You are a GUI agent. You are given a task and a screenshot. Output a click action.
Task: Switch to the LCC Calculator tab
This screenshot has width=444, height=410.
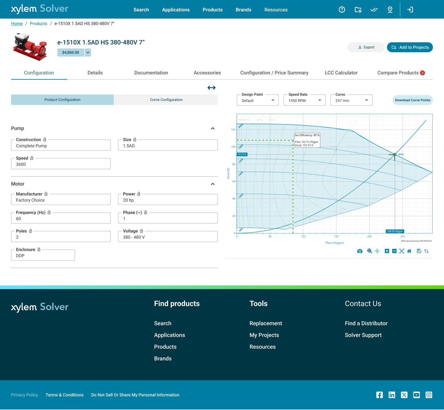tap(341, 73)
